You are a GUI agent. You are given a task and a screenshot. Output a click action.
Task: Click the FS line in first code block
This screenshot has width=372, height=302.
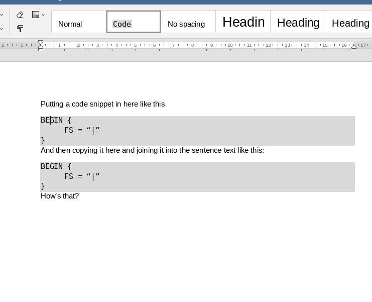(82, 130)
